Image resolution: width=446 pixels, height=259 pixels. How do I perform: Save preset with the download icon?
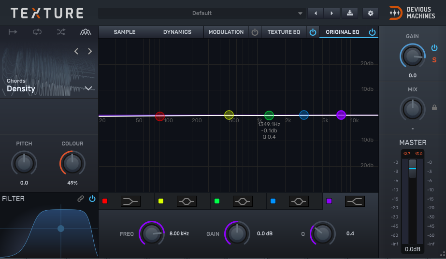pos(350,13)
